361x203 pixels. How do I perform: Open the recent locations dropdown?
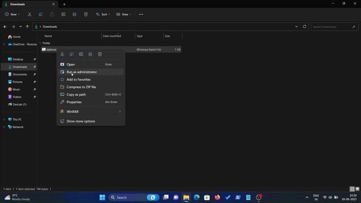pos(20,27)
